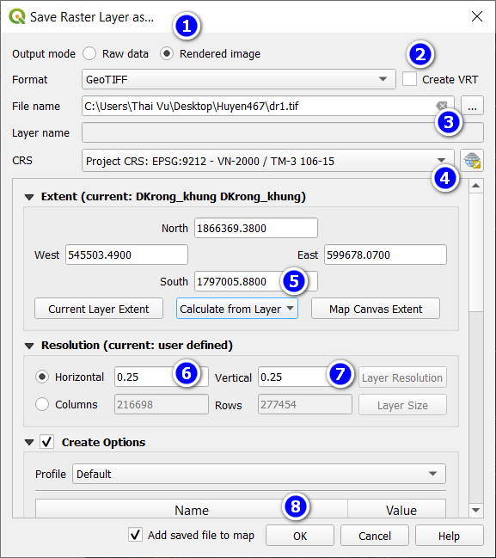Screen dimensions: 496x558
Task: Open the Profile Default dropdown
Action: tap(259, 474)
